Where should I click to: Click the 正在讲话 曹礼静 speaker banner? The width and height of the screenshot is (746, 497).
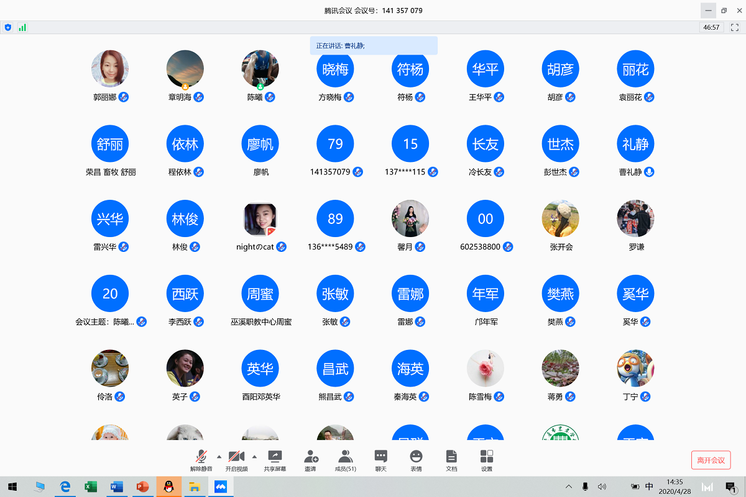coord(374,45)
